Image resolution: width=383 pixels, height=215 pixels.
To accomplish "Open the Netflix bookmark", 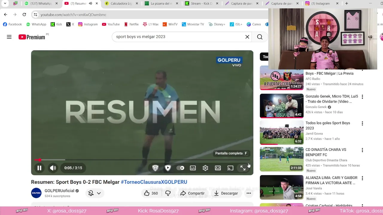I will click(131, 24).
